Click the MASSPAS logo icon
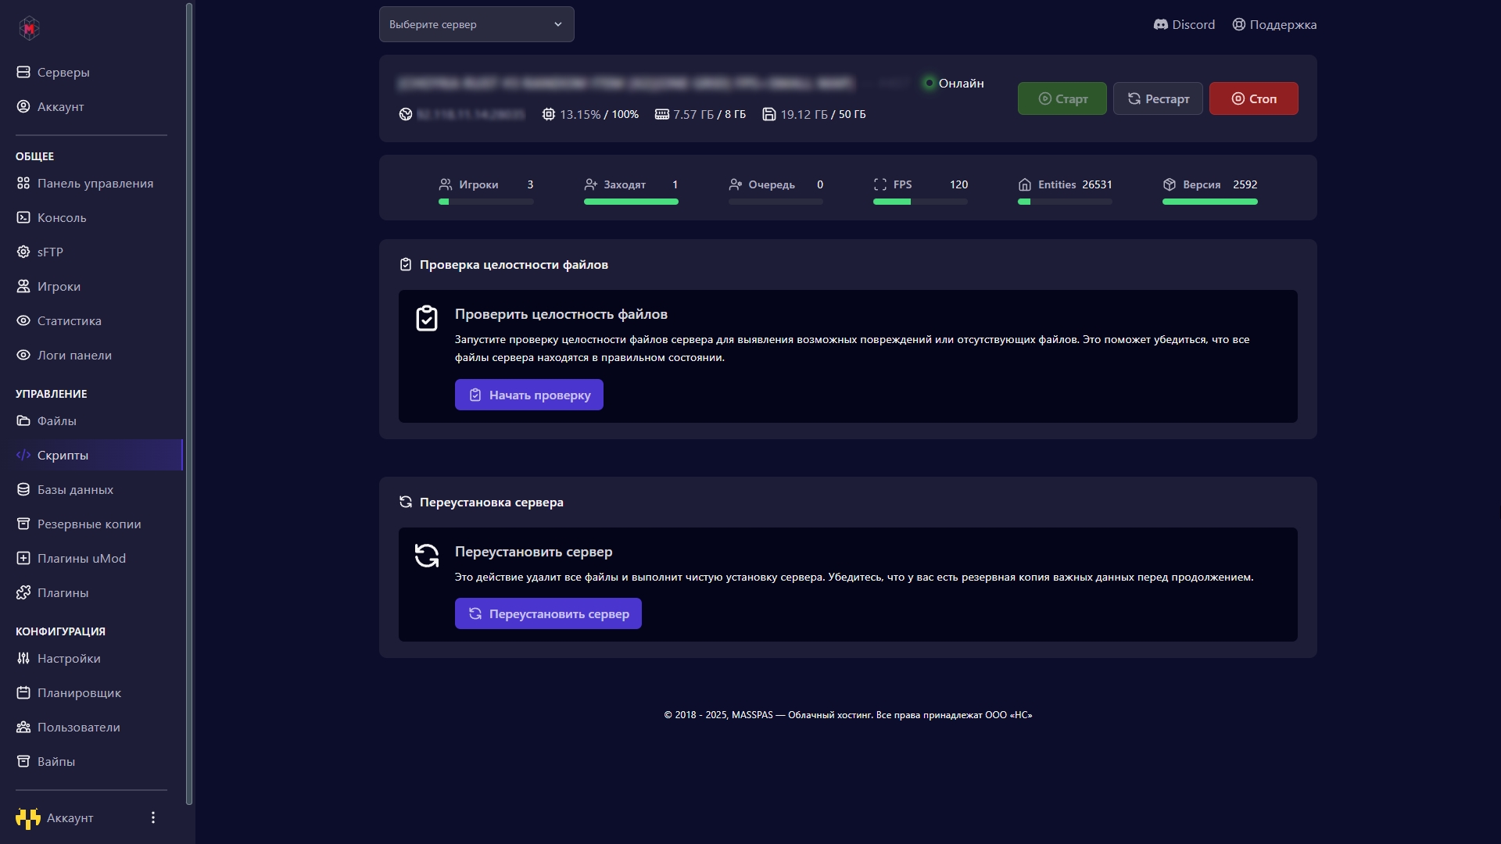1501x844 pixels. click(29, 28)
